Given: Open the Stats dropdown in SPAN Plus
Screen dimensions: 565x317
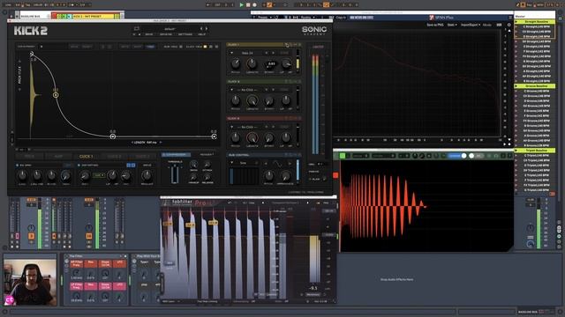Looking at the screenshot, I should [x=452, y=26].
